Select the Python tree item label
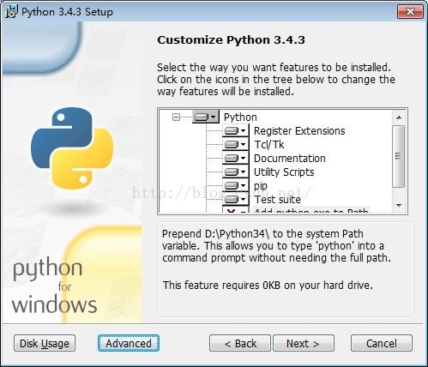 (240, 117)
